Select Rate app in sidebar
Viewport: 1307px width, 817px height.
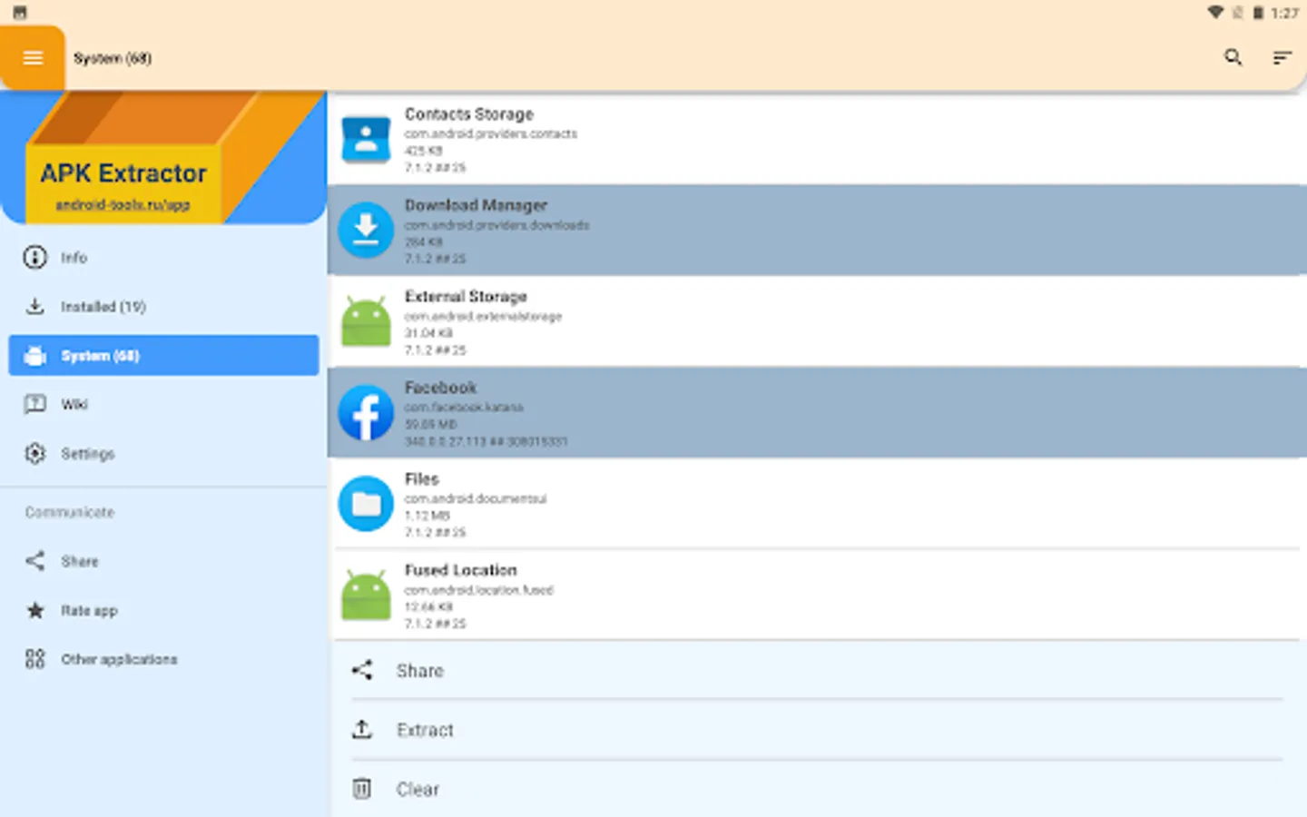[x=163, y=610]
